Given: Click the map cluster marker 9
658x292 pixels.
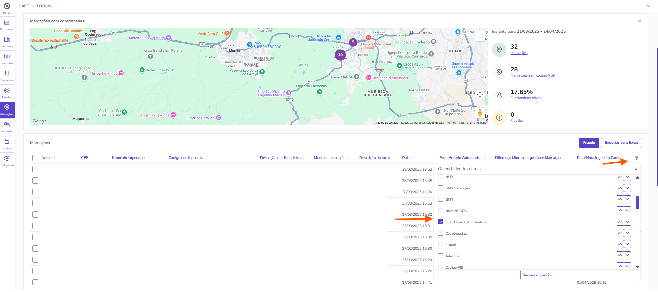Looking at the screenshot, I should [353, 42].
